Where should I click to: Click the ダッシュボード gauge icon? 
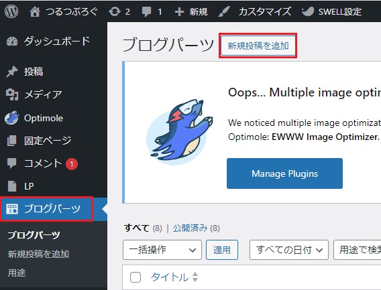pos(12,42)
